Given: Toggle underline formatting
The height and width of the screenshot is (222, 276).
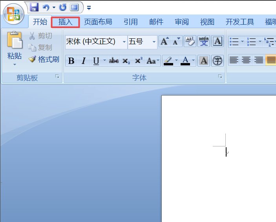Looking at the screenshot, I should click(96, 61).
